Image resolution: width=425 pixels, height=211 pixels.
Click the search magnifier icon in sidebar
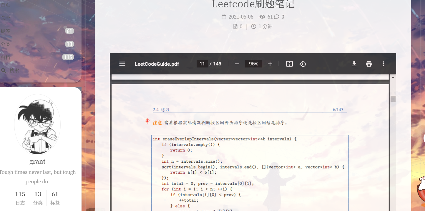tap(4, 71)
